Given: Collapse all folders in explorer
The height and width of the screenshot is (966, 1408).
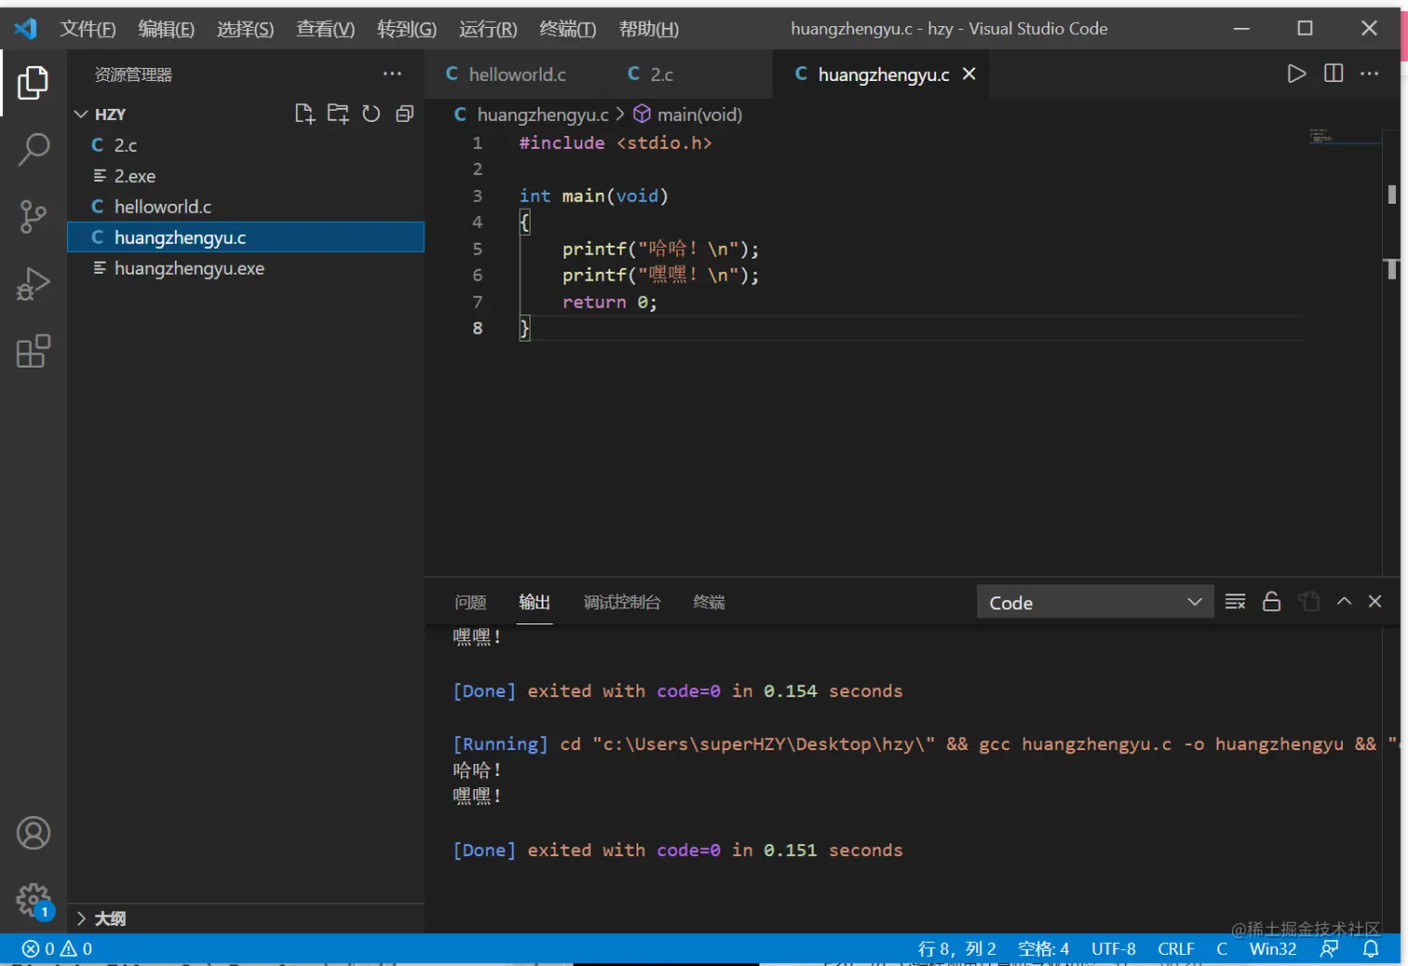Looking at the screenshot, I should point(404,114).
